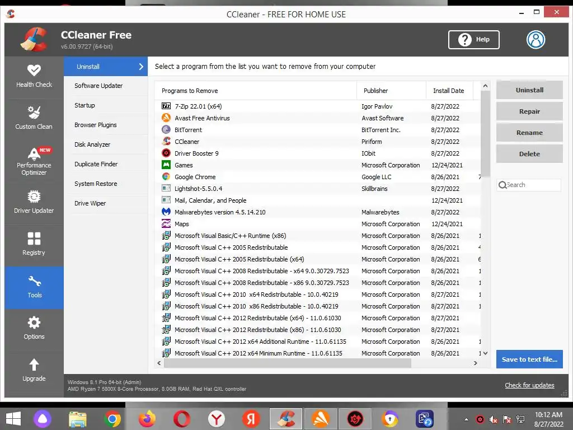The image size is (573, 430).
Task: Click the Repair button
Action: click(x=529, y=111)
